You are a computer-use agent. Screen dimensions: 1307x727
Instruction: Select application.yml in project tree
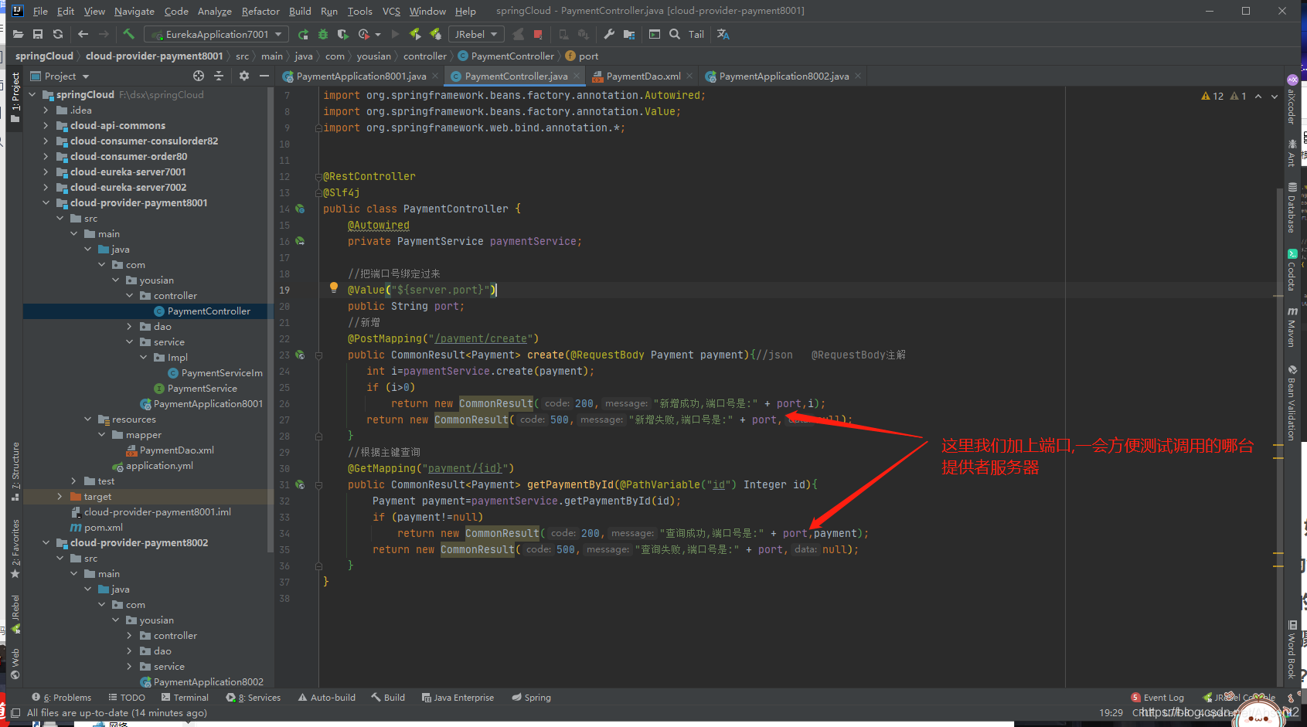point(159,466)
